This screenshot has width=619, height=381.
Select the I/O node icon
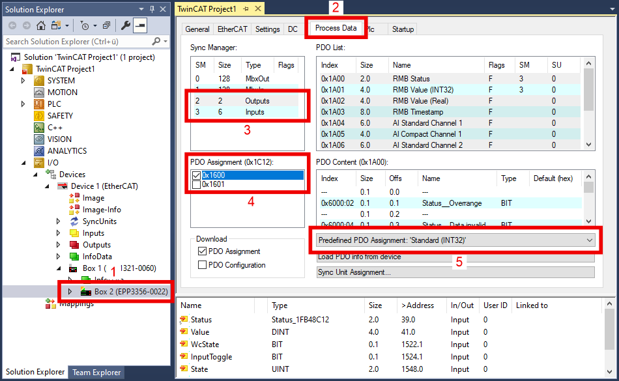pyautogui.click(x=39, y=163)
